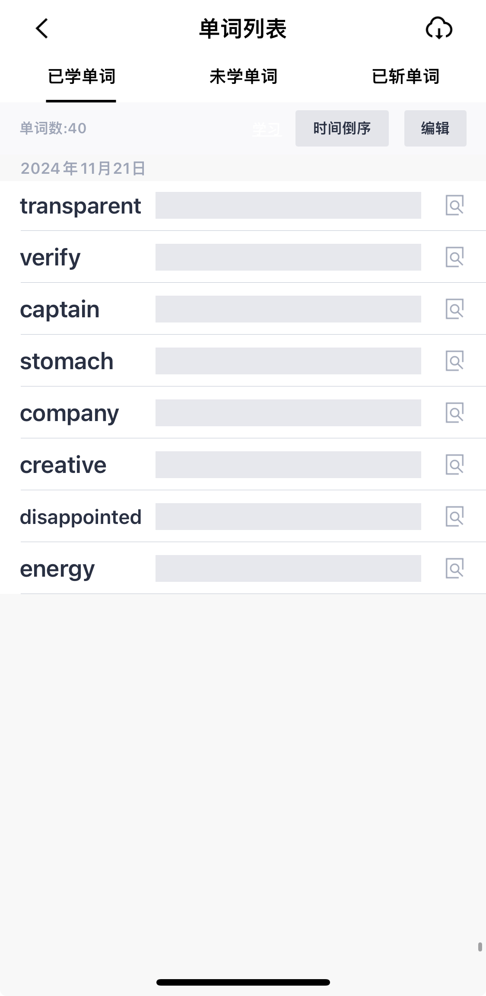
Task: Open lookup icon for creative
Action: pos(454,465)
